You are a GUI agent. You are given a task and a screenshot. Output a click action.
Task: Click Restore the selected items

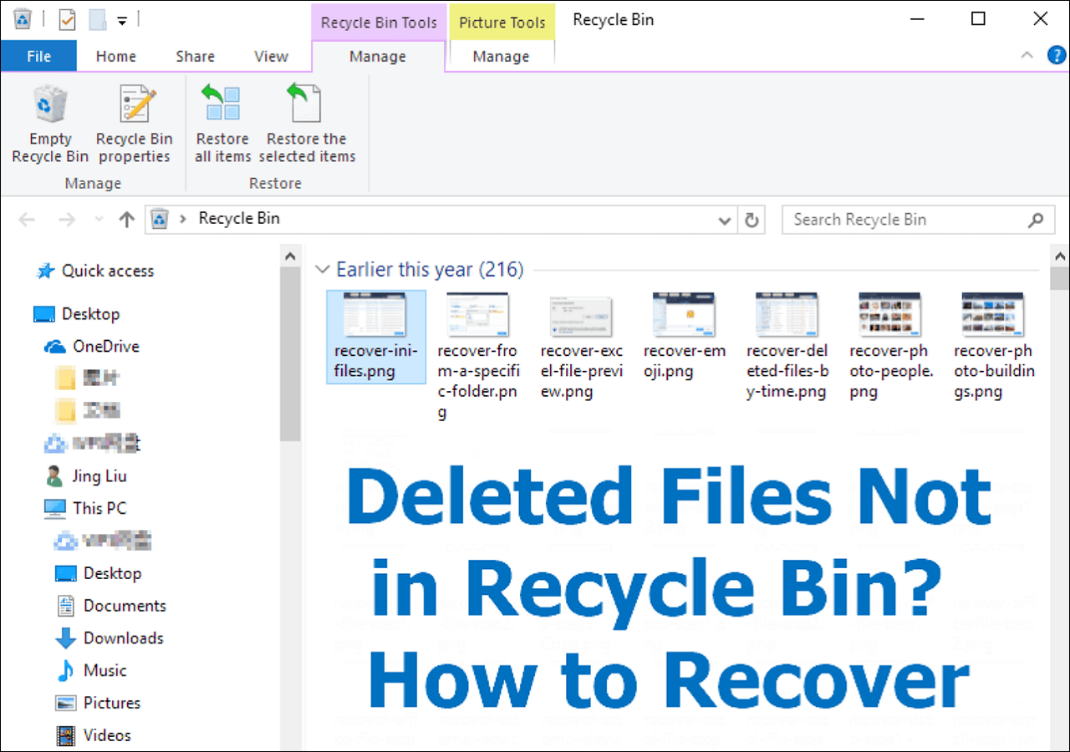pos(307,124)
